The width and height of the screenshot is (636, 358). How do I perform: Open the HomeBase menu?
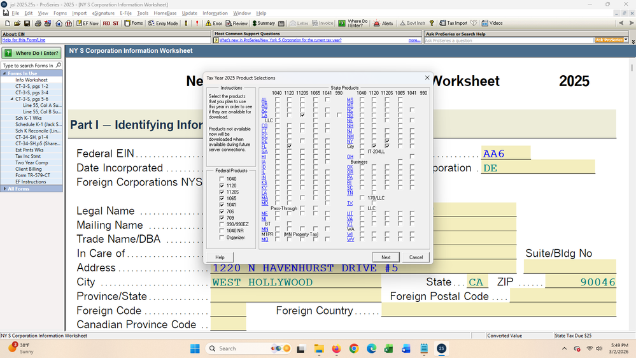165,13
